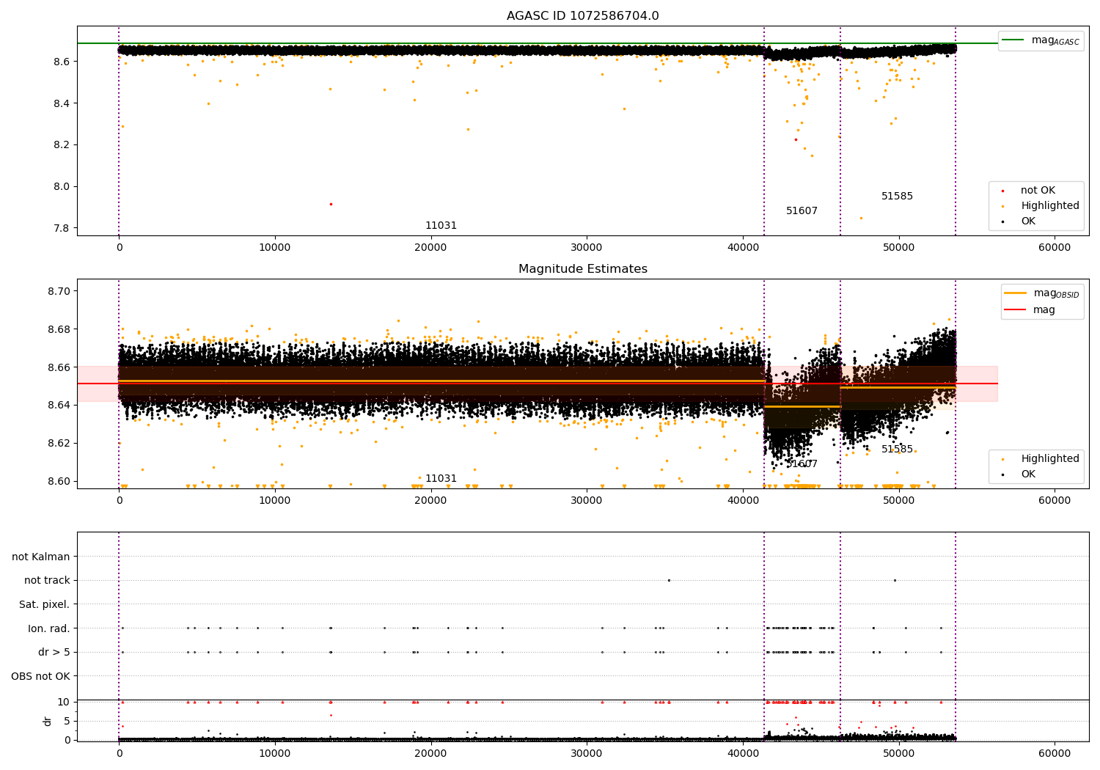Click the '8.64' y-axis tick label
1100x770 pixels.
tap(59, 406)
